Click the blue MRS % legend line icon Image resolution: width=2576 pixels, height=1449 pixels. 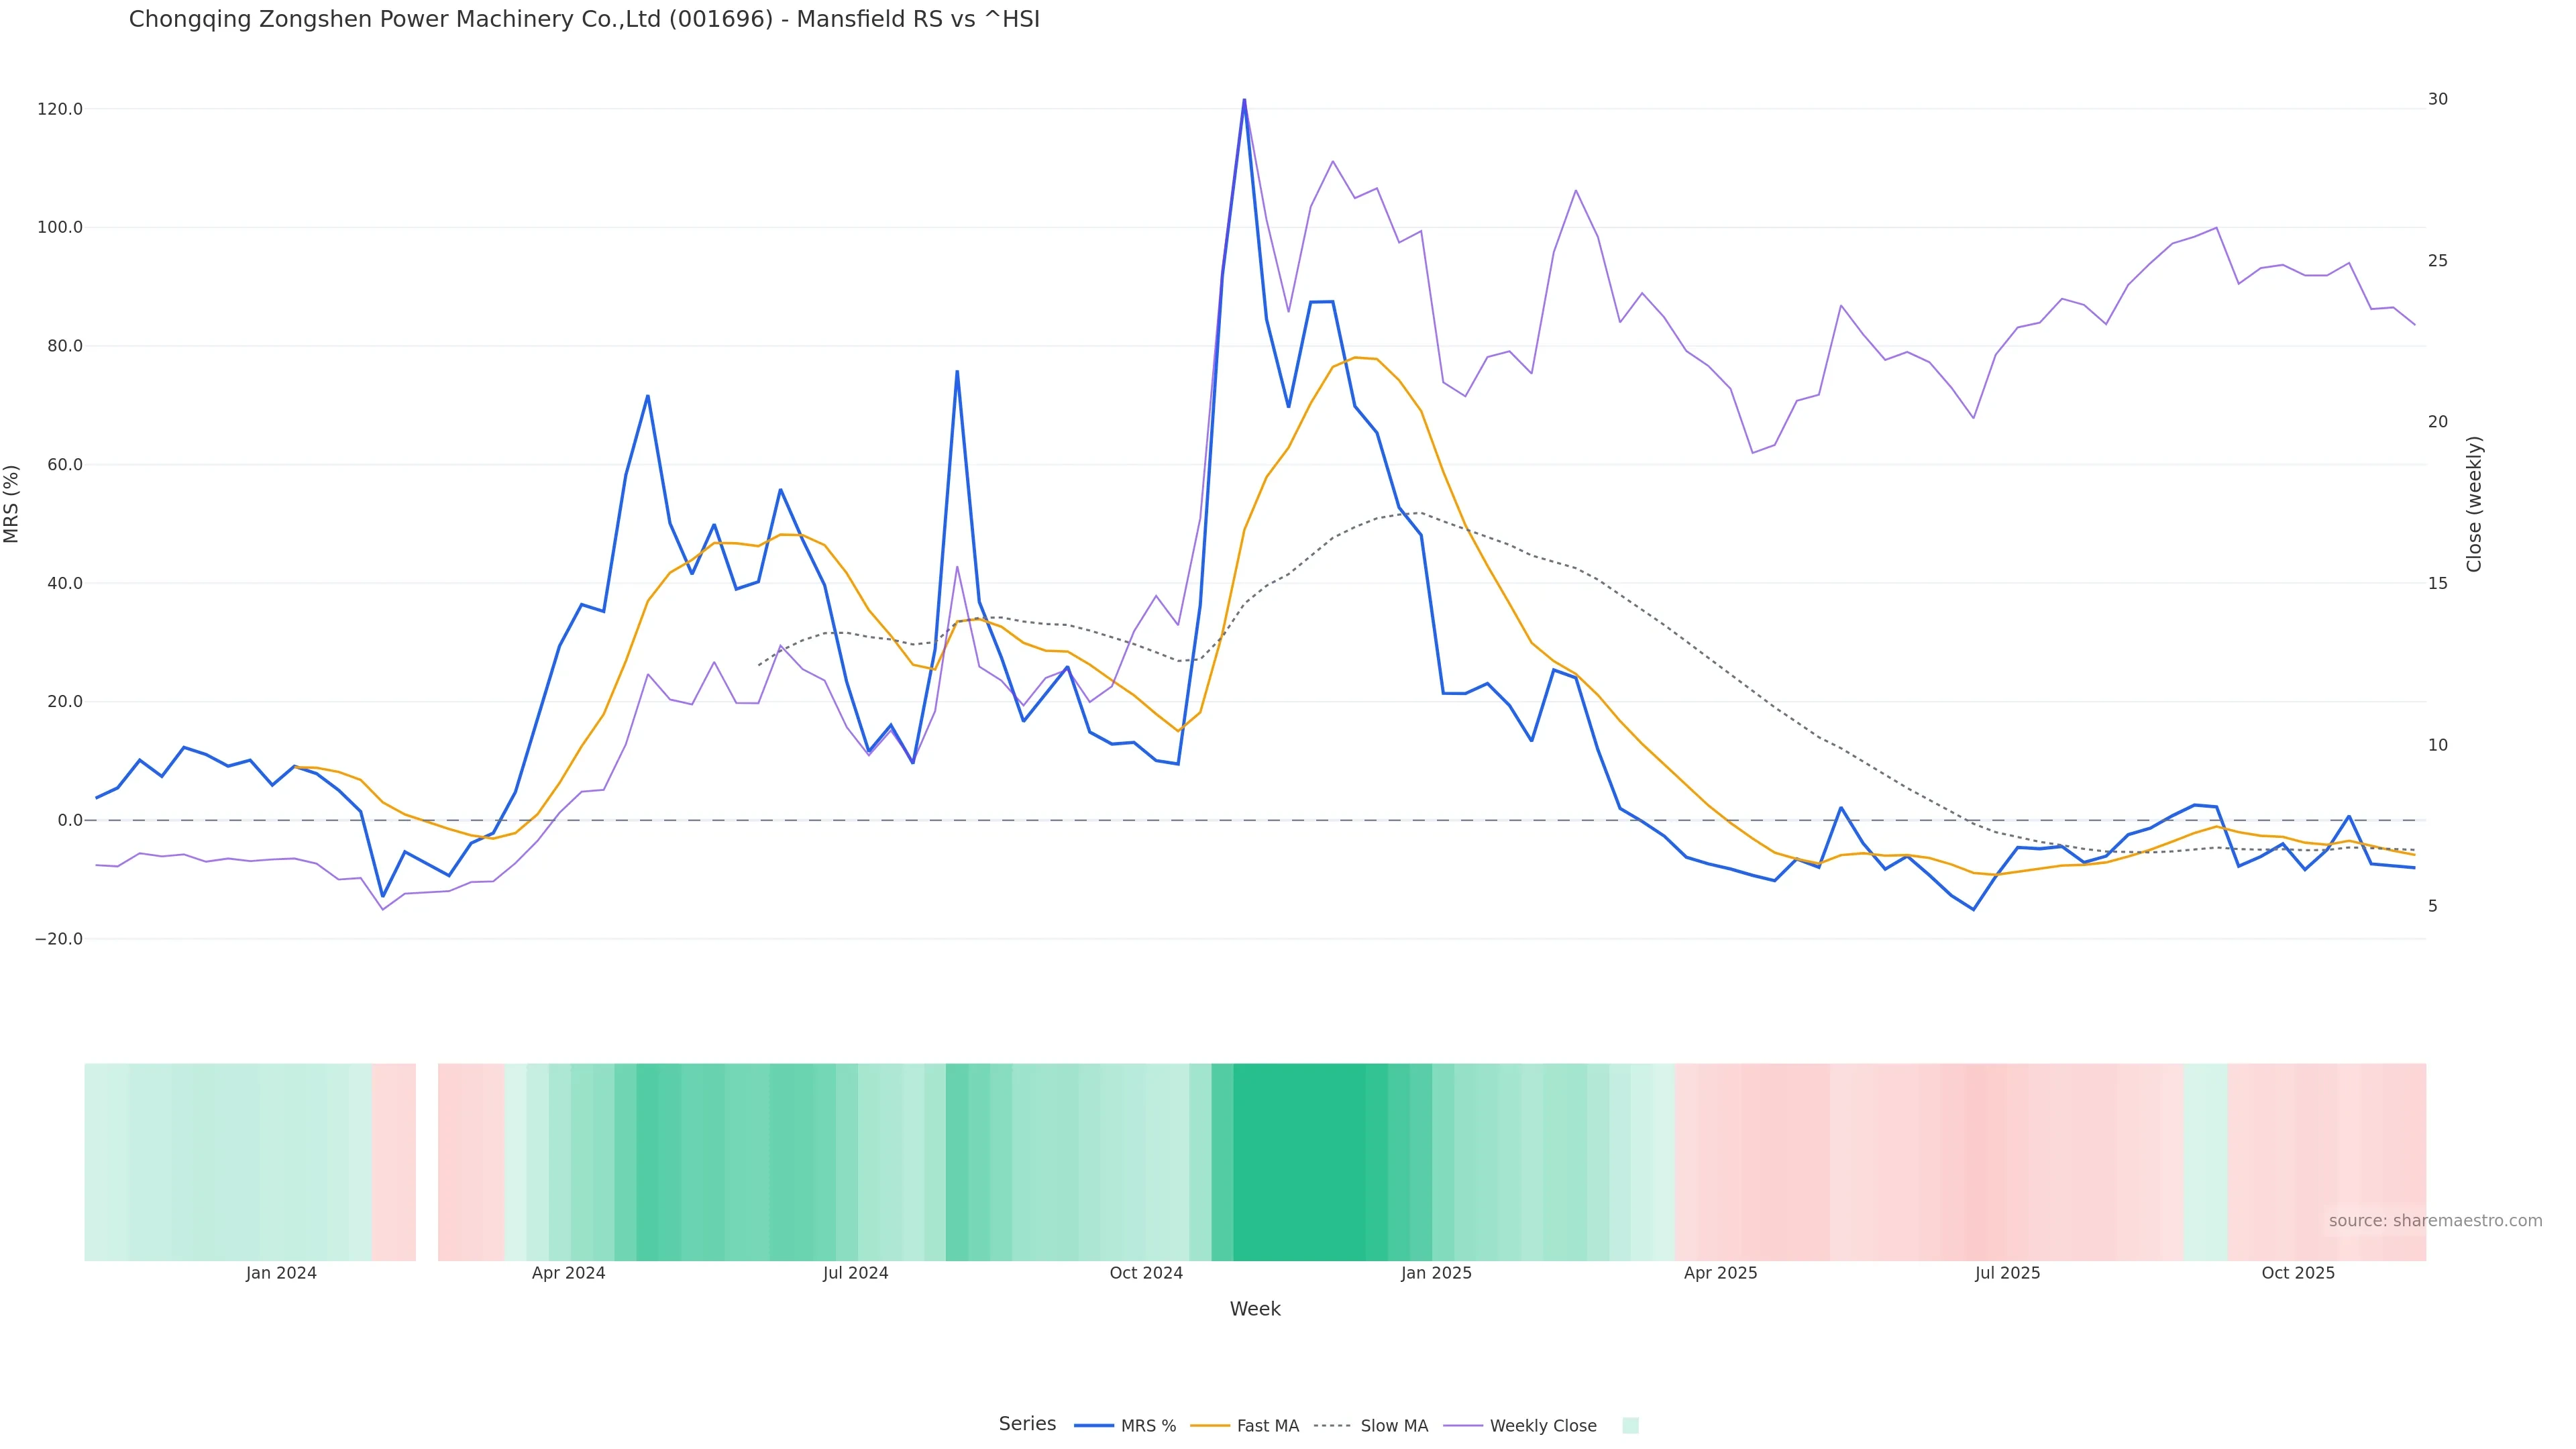click(x=1093, y=1426)
